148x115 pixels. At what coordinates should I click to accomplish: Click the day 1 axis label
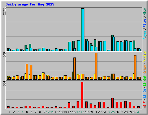click(x=10, y=112)
